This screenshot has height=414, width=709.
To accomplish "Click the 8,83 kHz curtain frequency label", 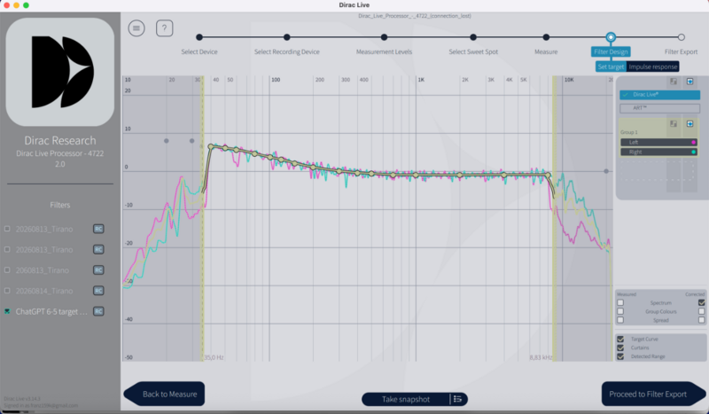I will pos(541,357).
